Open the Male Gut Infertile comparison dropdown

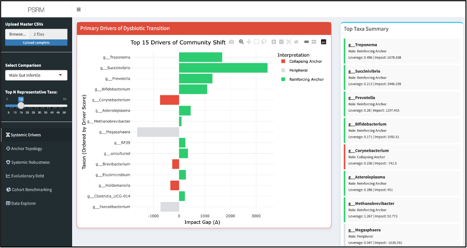tap(36, 75)
